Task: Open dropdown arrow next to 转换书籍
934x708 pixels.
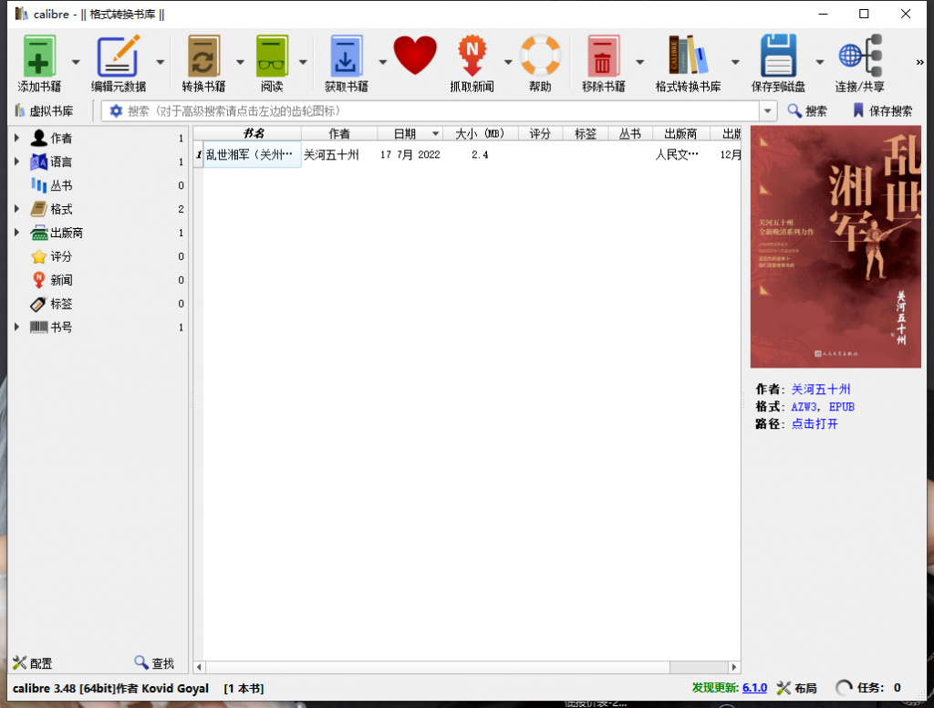Action: (x=240, y=62)
